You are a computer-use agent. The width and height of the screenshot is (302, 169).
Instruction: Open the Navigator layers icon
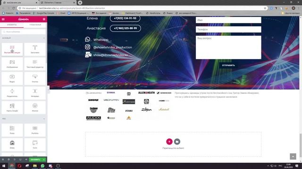click(8, 160)
